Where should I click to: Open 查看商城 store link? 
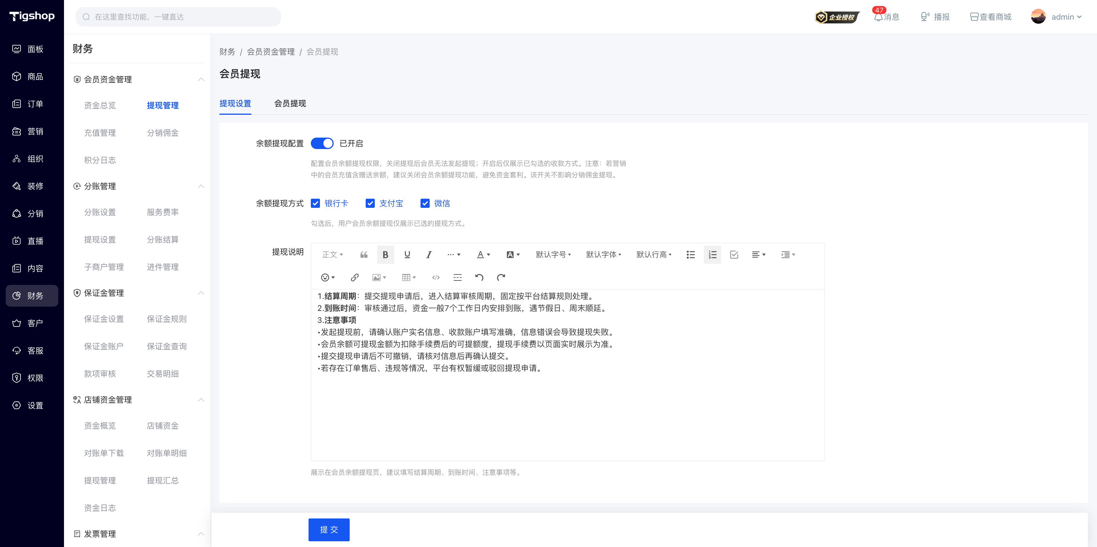990,17
